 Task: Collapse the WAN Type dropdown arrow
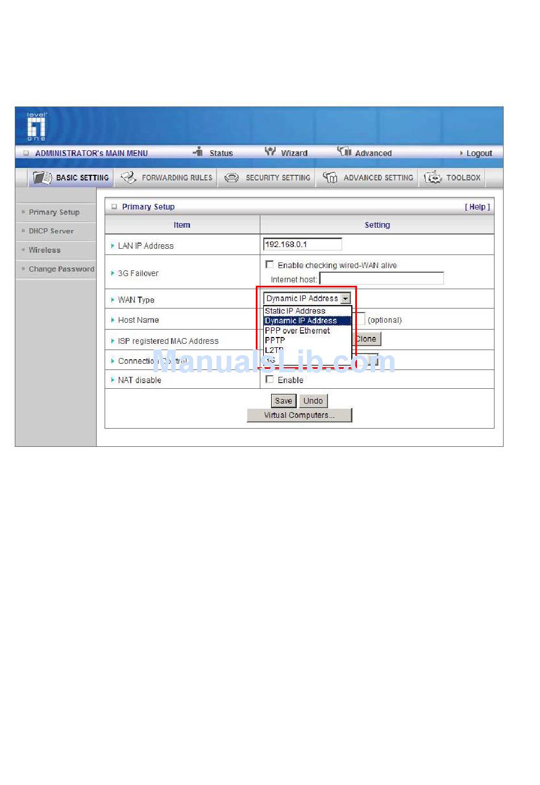point(346,298)
